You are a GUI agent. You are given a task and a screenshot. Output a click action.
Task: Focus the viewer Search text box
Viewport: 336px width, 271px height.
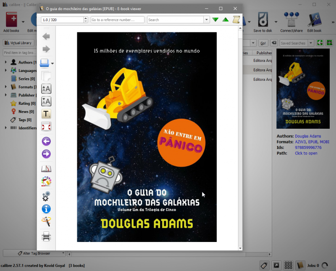click(x=176, y=20)
